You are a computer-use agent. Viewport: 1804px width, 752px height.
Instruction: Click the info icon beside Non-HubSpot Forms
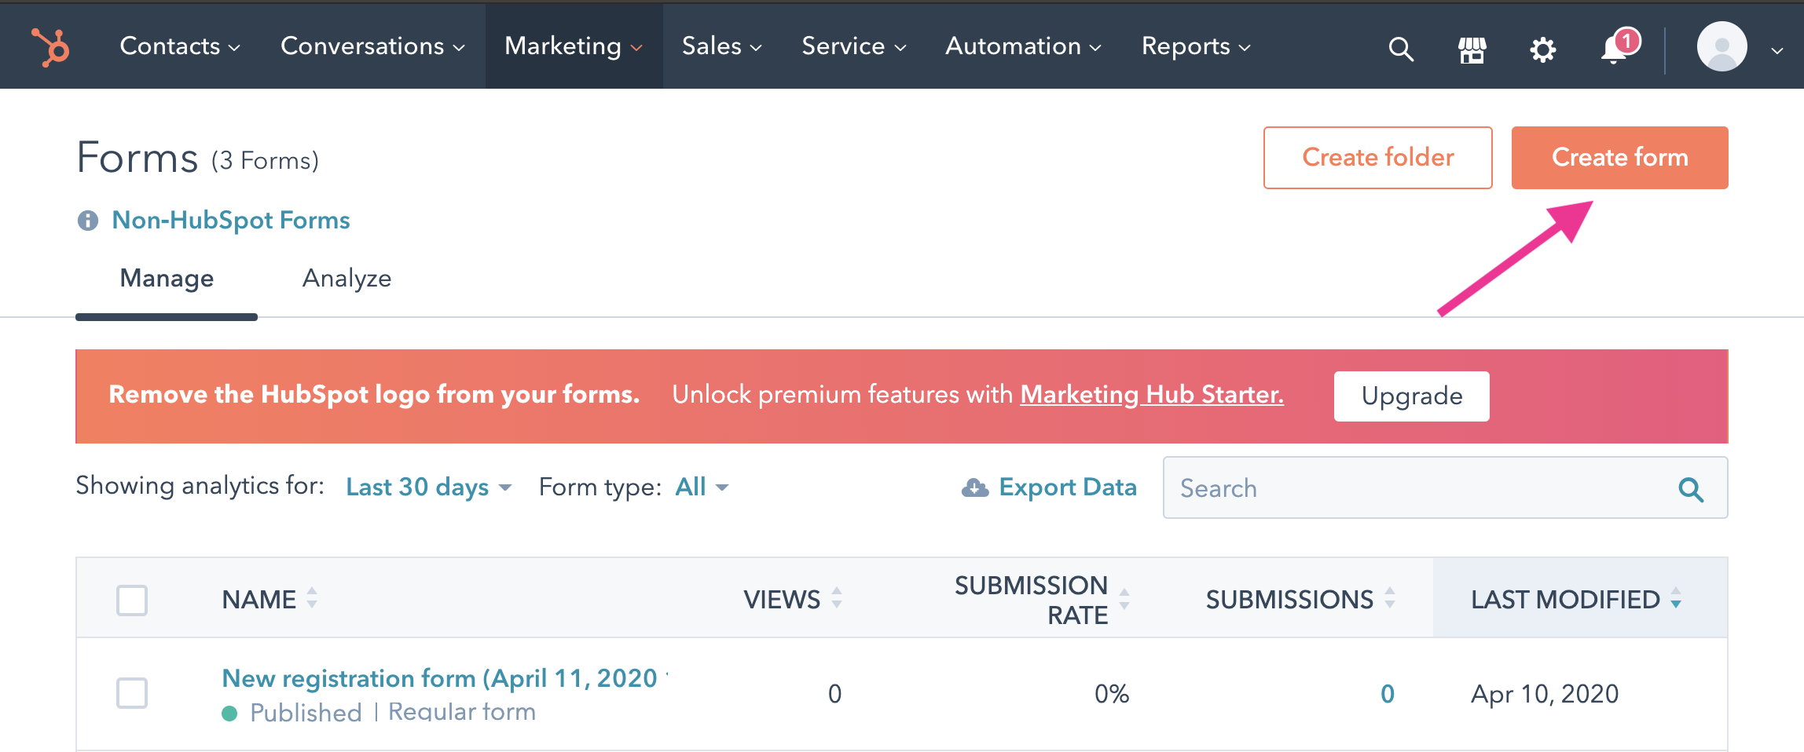[x=88, y=221]
